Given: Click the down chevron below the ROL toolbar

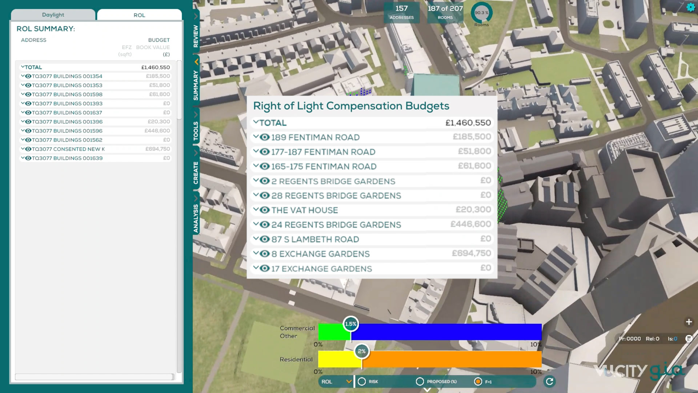Looking at the screenshot, I should click(427, 390).
